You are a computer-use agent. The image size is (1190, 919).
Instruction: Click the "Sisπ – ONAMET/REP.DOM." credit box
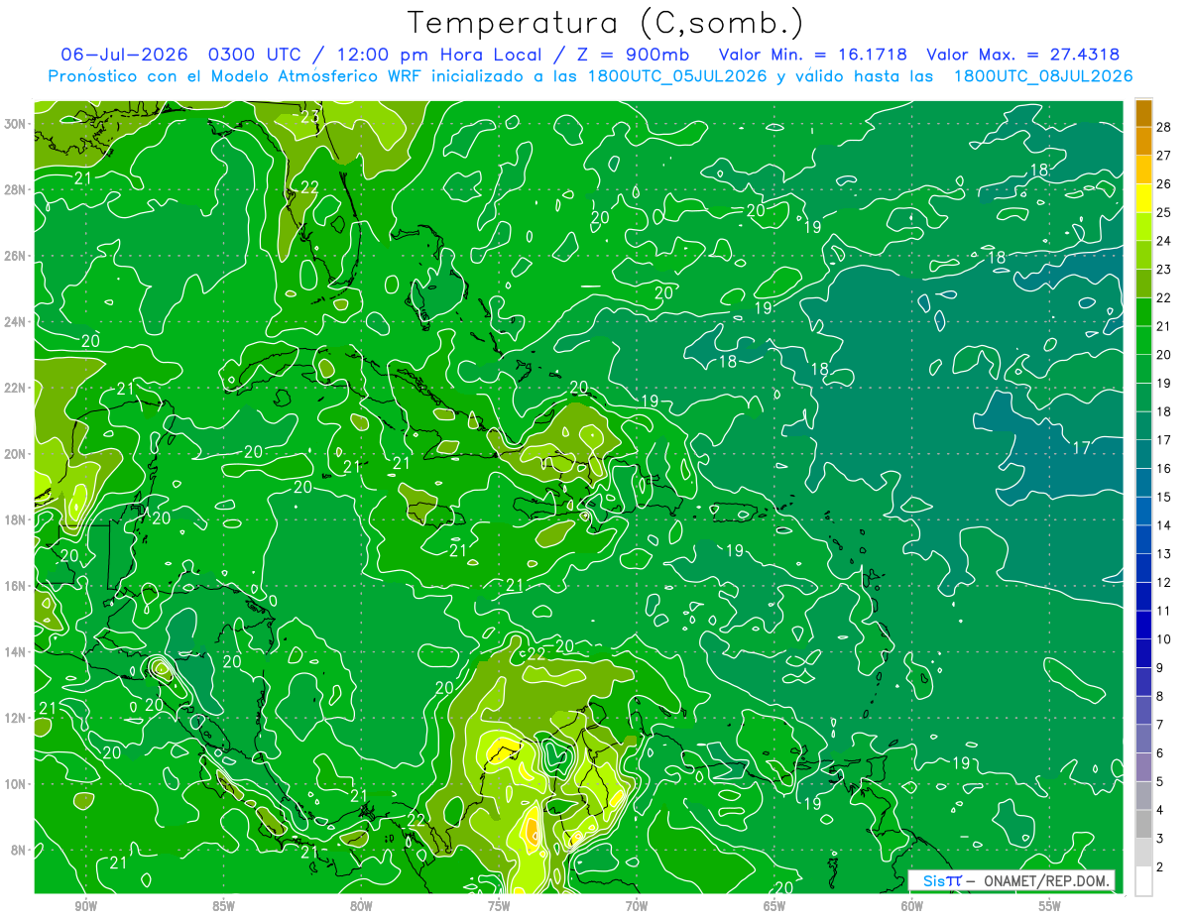(x=1012, y=880)
